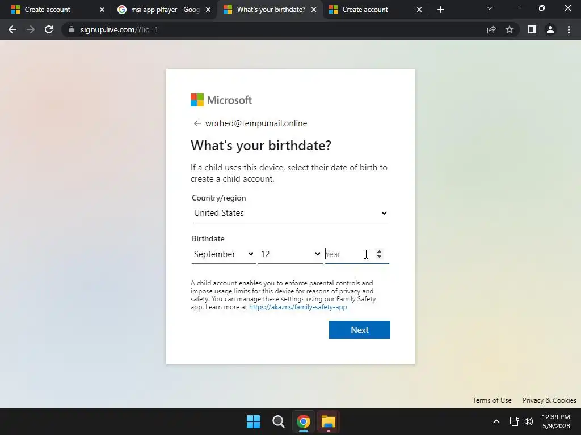Switch to msi app plfayer Google tab
The image size is (581, 435).
pyautogui.click(x=159, y=10)
